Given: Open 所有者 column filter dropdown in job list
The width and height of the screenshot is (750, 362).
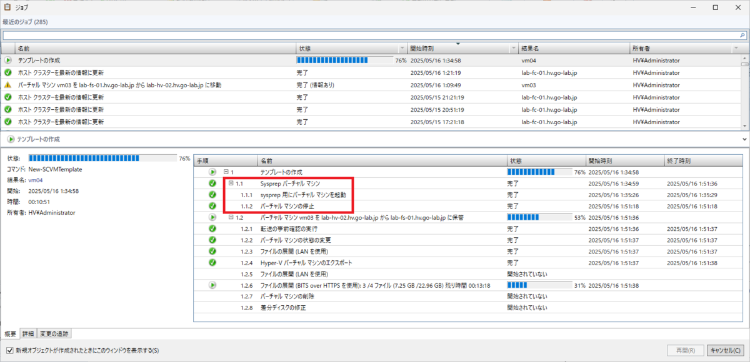Looking at the screenshot, I should 736,48.
